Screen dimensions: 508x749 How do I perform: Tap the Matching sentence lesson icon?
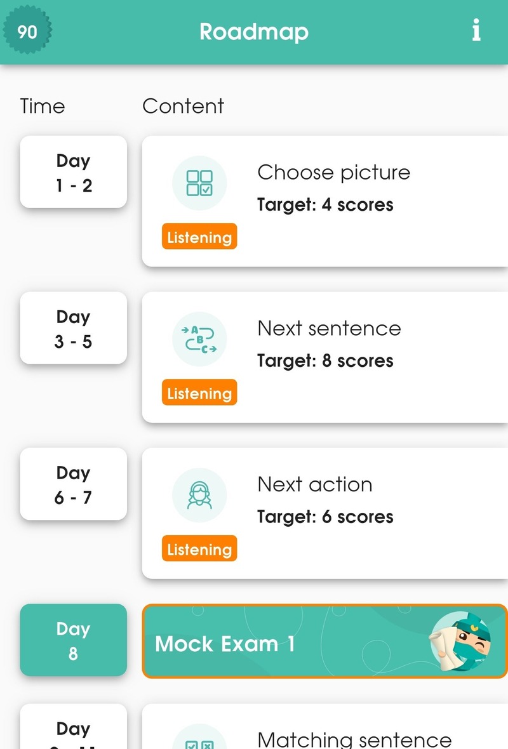point(199,741)
